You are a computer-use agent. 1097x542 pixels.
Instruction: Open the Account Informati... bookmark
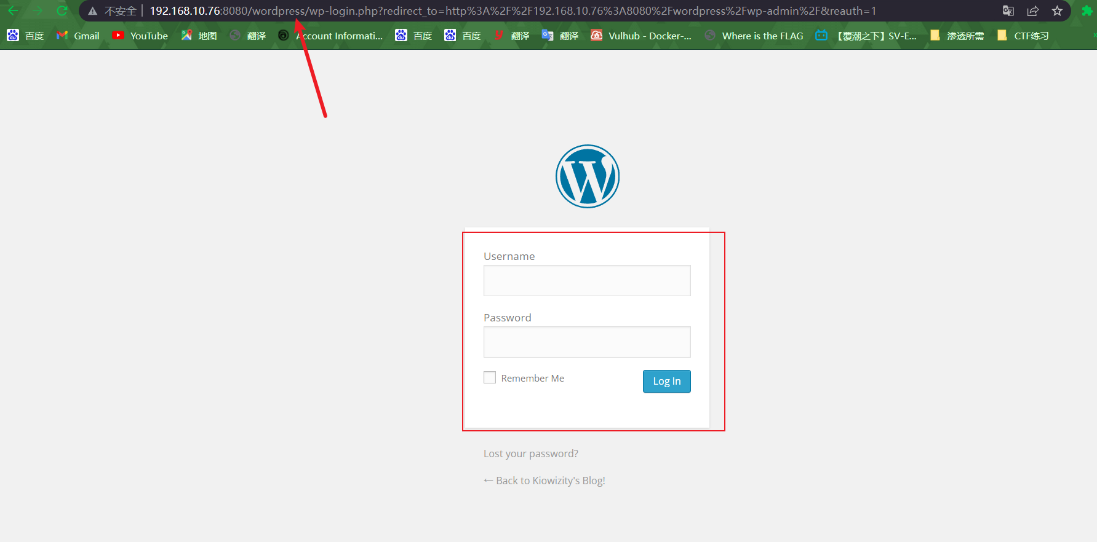tap(330, 36)
